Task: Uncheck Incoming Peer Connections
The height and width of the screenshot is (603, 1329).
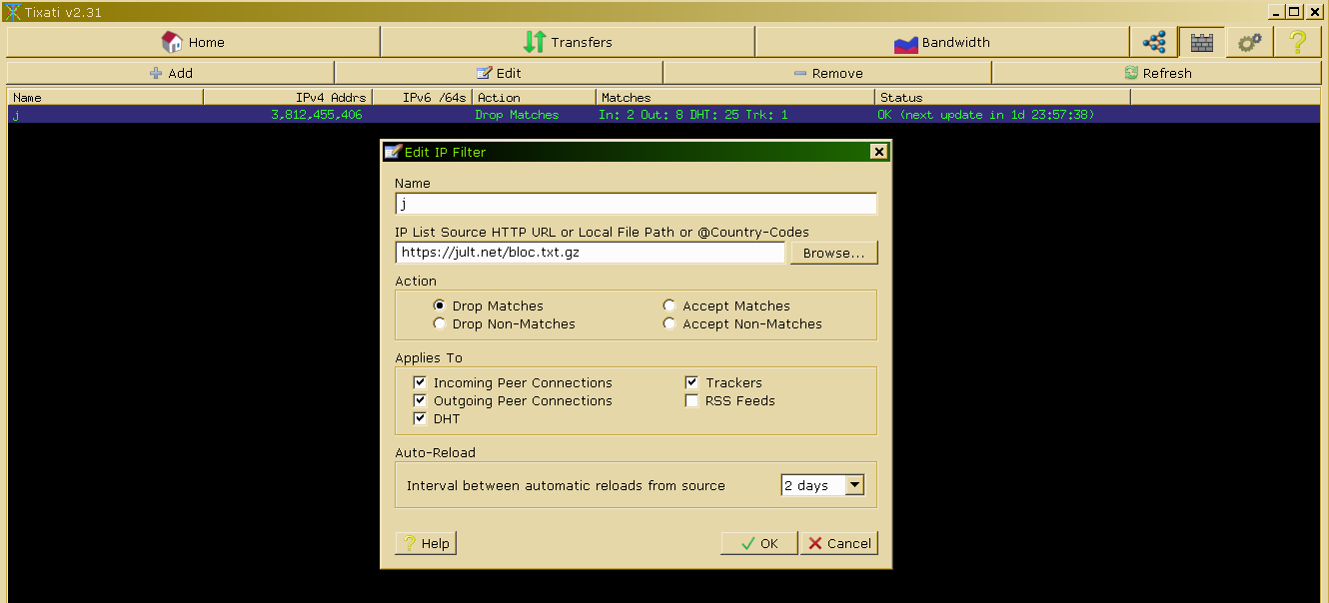Action: [x=420, y=383]
